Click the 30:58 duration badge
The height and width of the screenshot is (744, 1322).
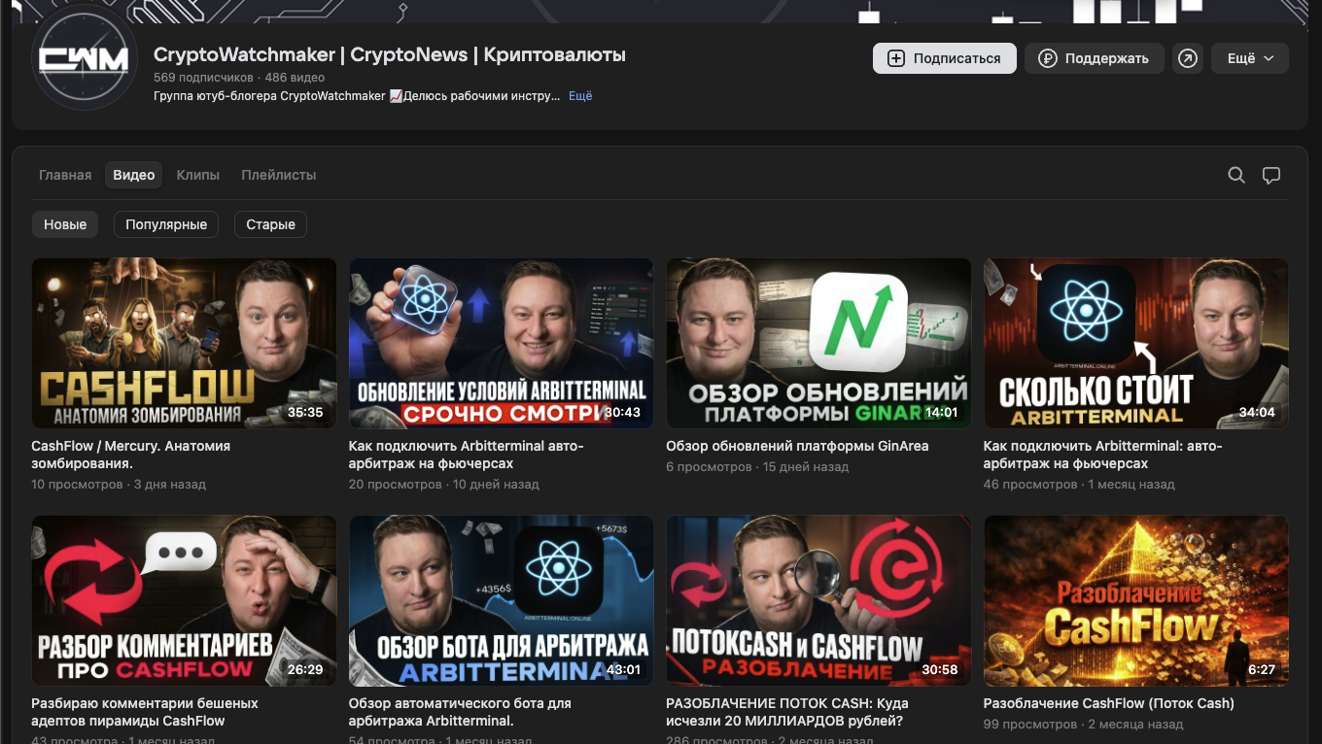click(940, 669)
